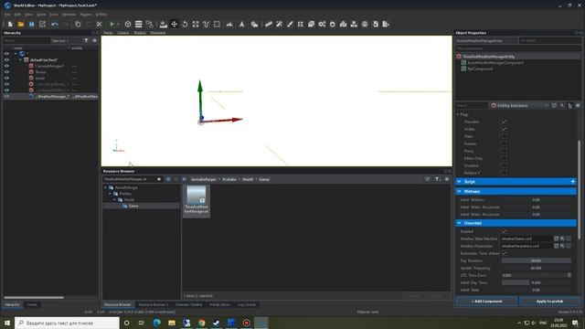This screenshot has width=585, height=329.
Task: Click the terrain mountain tool icon
Action: [x=229, y=25]
